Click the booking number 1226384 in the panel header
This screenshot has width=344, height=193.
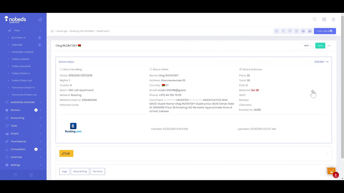click(x=319, y=62)
